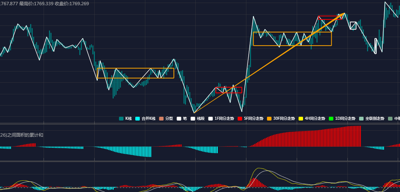Screen dimensions: 400x192
Task: Click the partially visible rightmost legend icon
Action: tap(390, 119)
